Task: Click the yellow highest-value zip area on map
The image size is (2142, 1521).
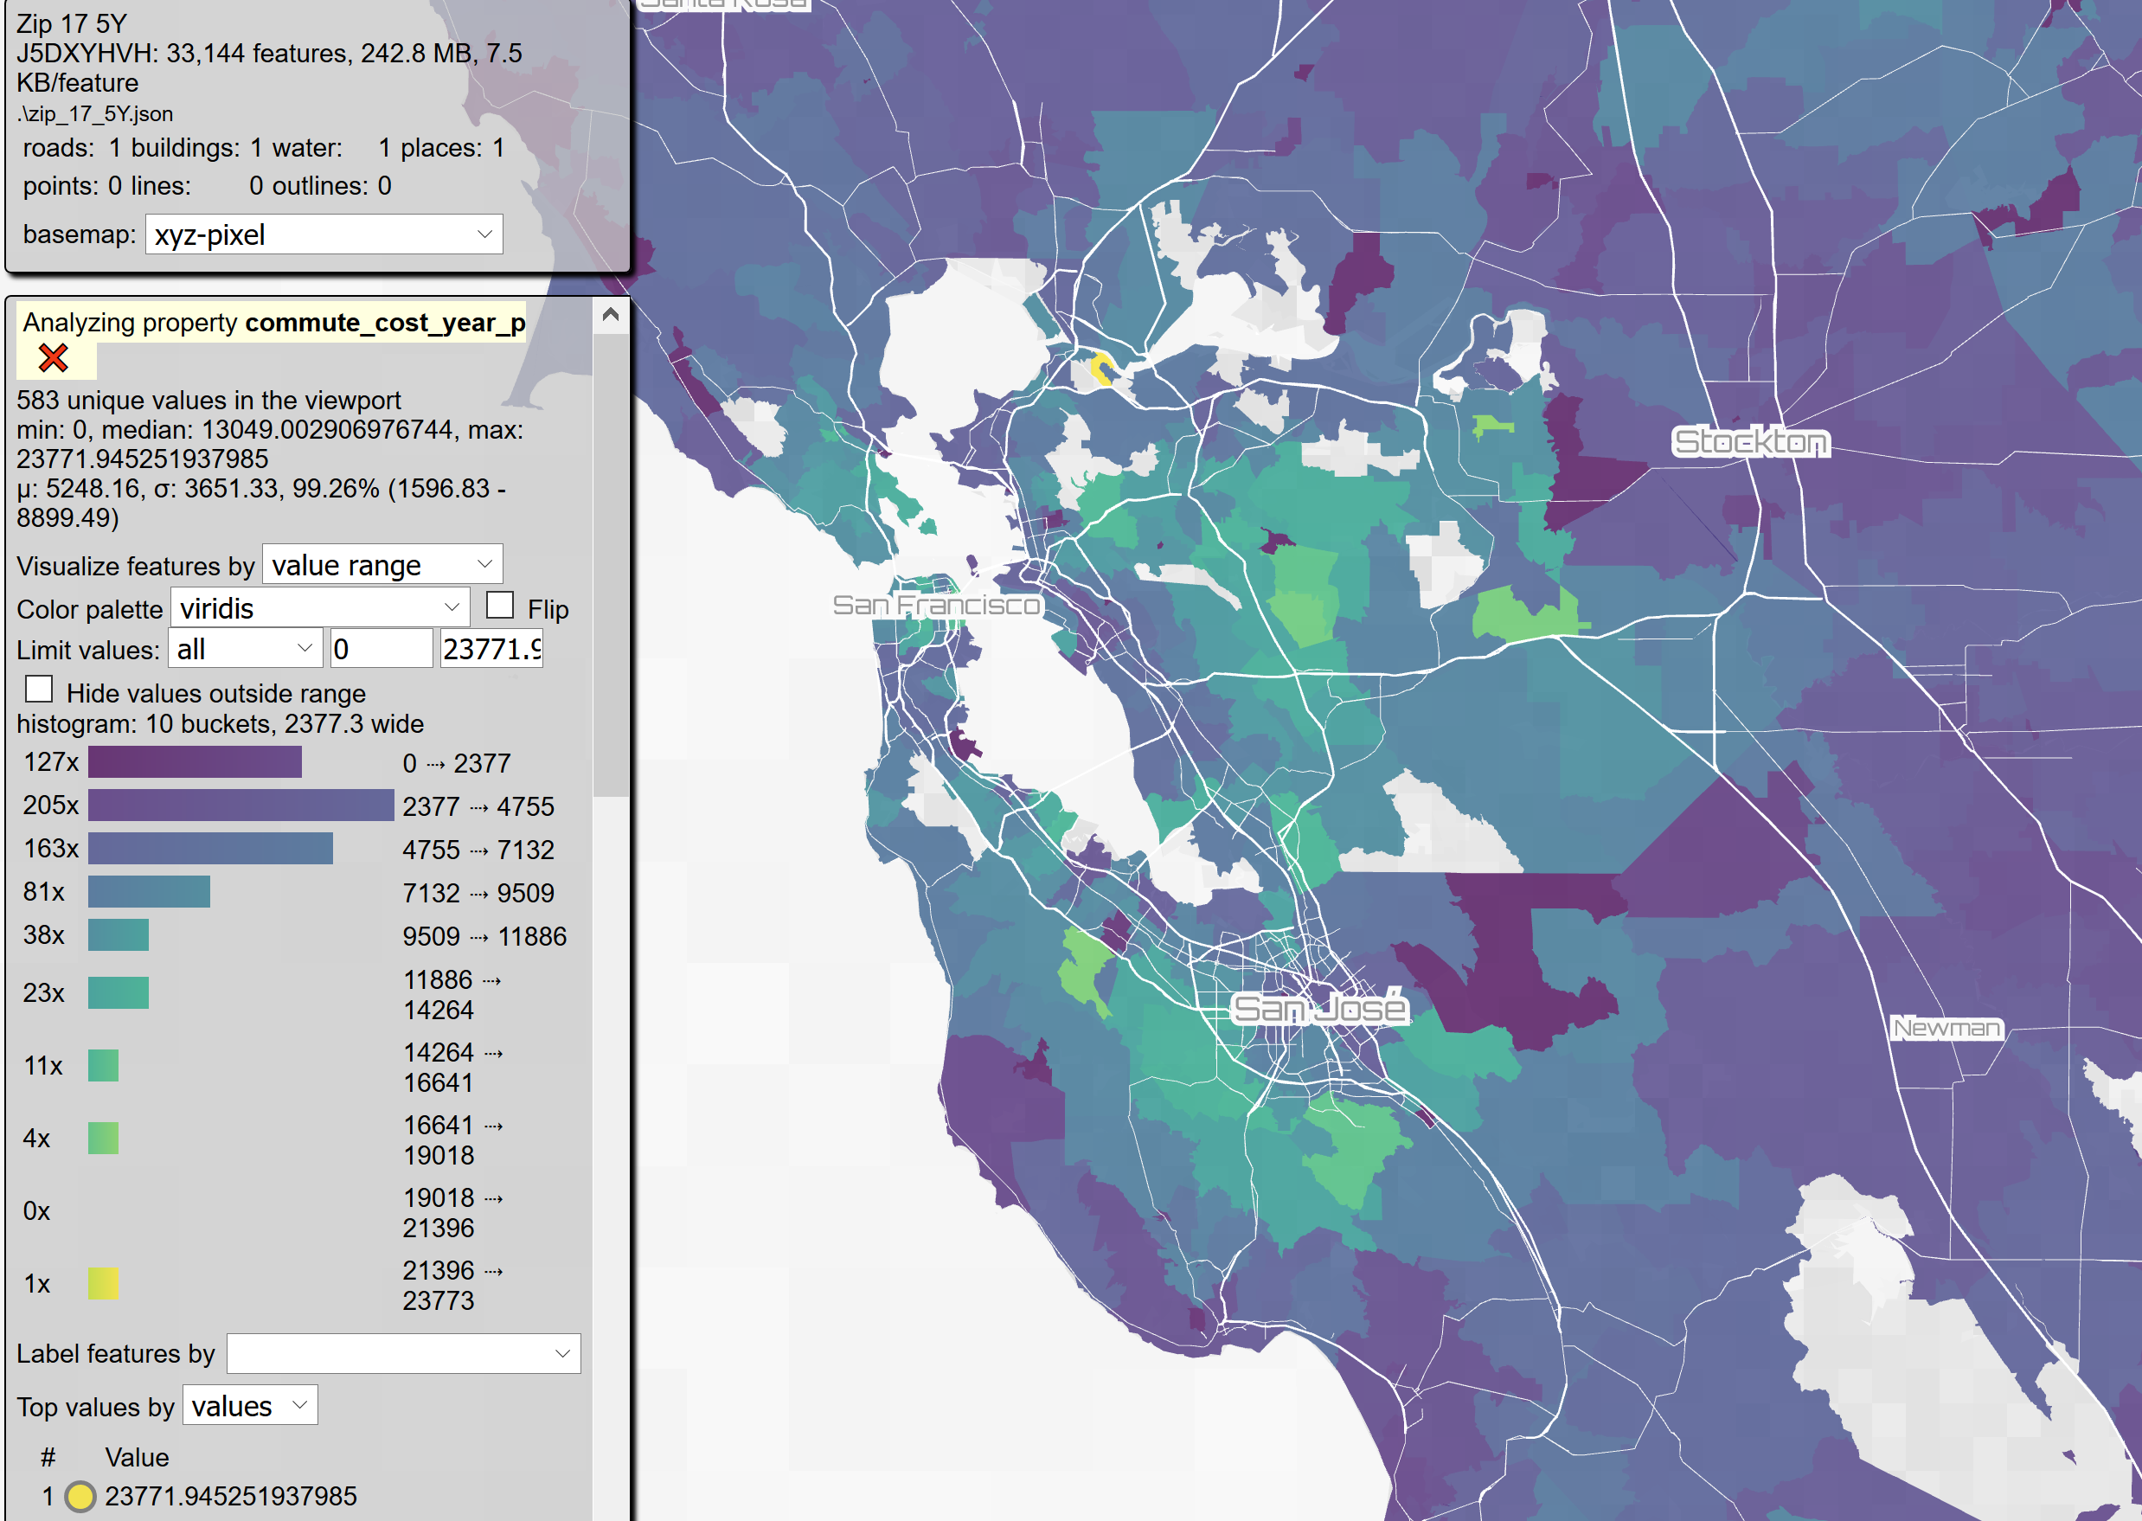Action: (x=1102, y=368)
